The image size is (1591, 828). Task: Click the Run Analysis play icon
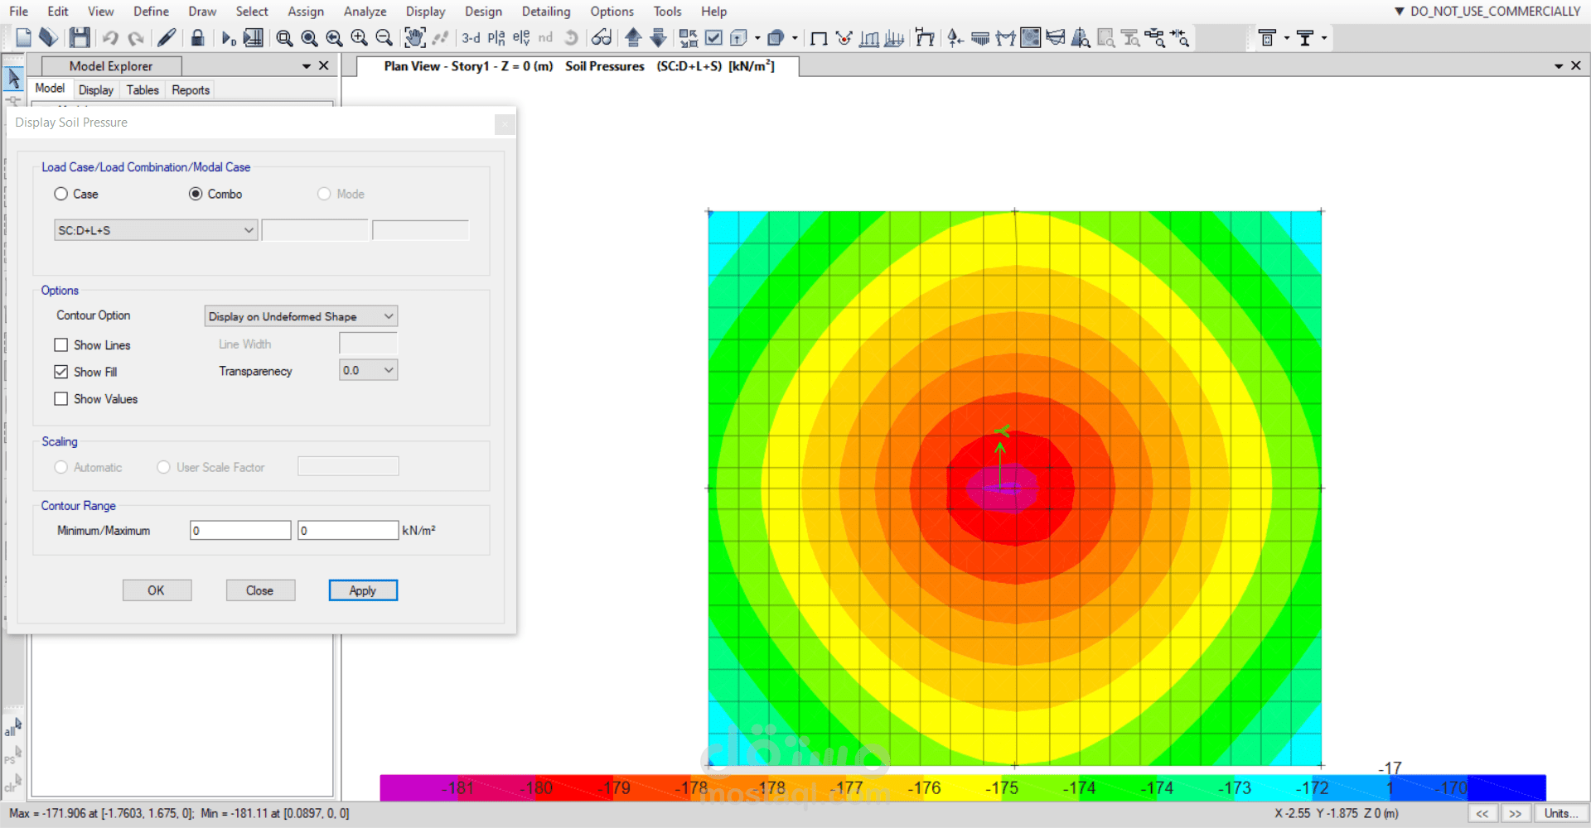[x=228, y=38]
